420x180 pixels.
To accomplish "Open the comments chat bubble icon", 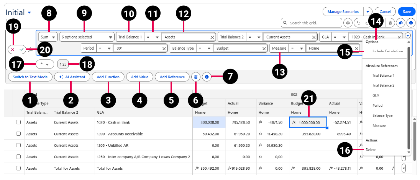I will click(400, 23).
